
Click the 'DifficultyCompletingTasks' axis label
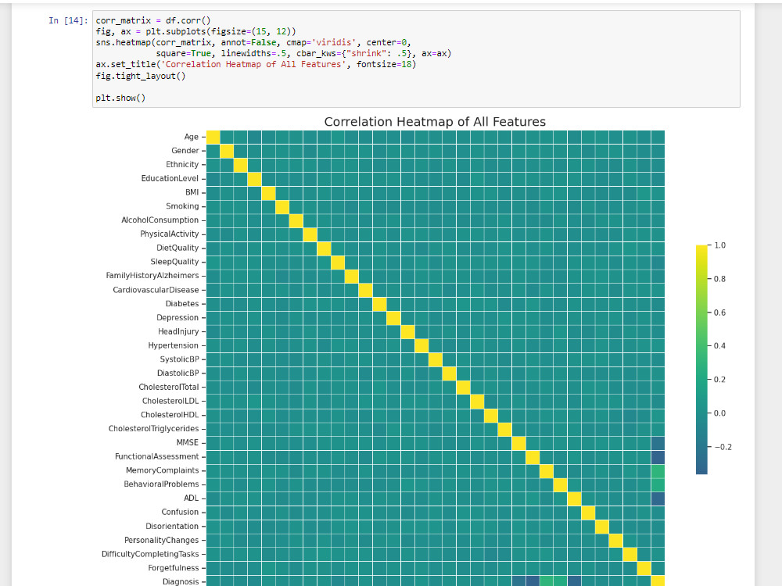click(150, 554)
